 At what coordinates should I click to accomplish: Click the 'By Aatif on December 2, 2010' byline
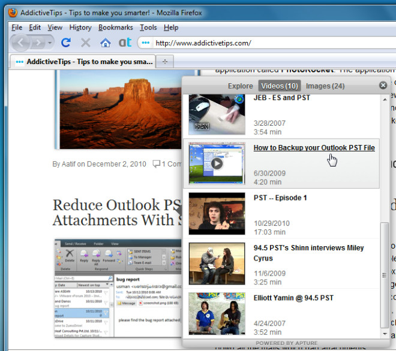point(99,164)
